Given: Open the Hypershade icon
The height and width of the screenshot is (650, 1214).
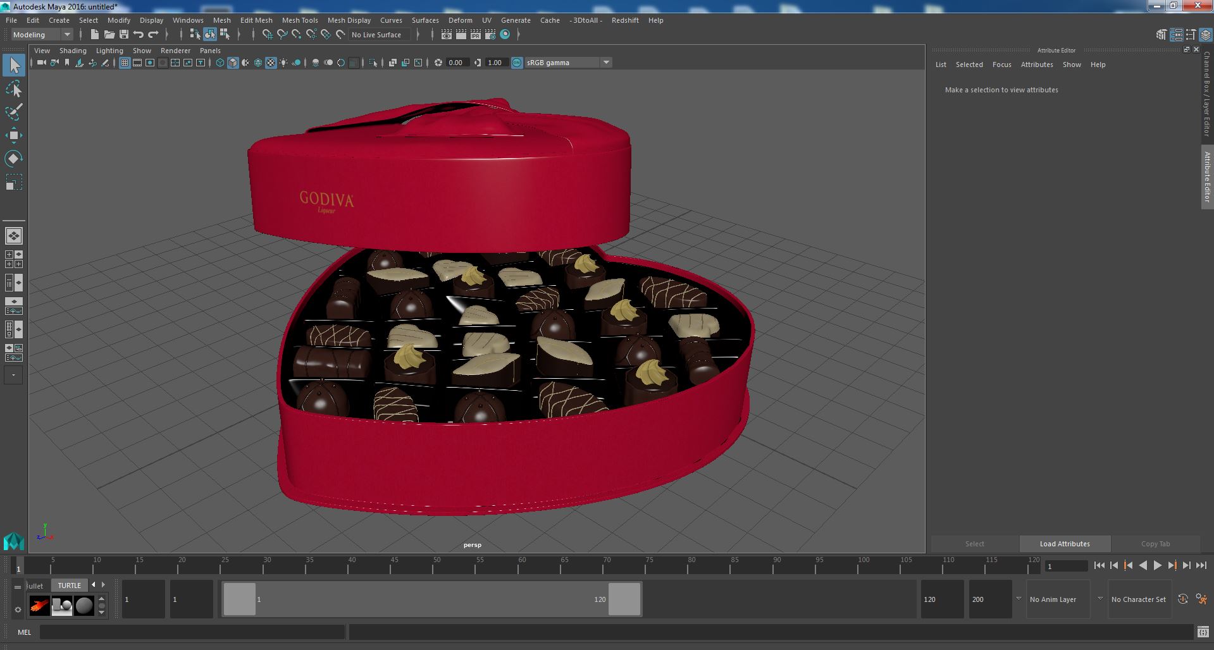Looking at the screenshot, I should [x=505, y=35].
